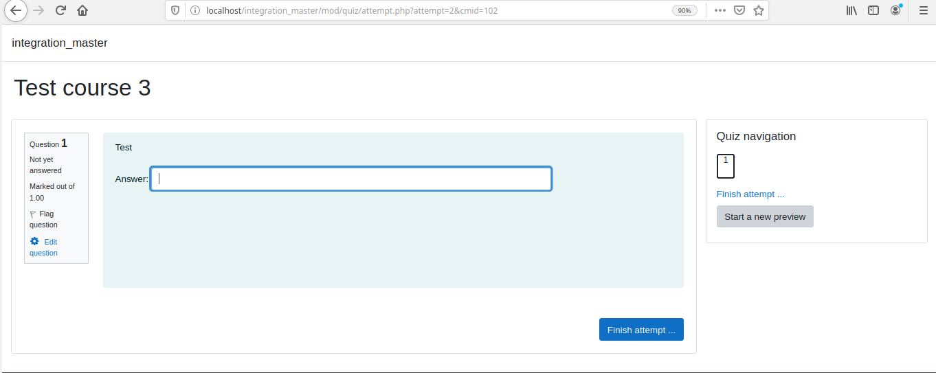Screen dimensions: 936x373
Task: Click the browser forward arrow
Action: click(38, 10)
